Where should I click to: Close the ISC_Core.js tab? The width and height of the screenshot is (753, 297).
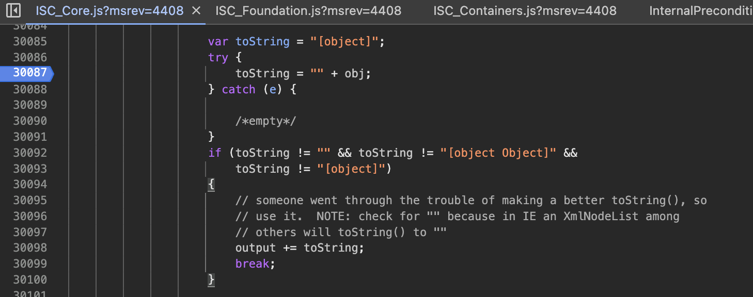point(196,10)
